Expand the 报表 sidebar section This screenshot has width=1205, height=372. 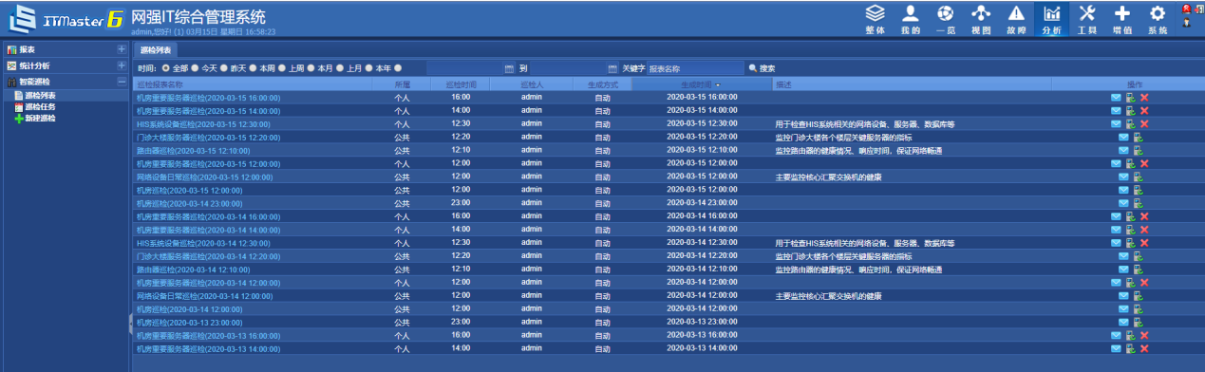coord(121,49)
